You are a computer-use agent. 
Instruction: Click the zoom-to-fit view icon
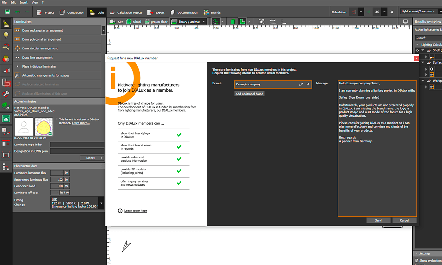click(261, 22)
